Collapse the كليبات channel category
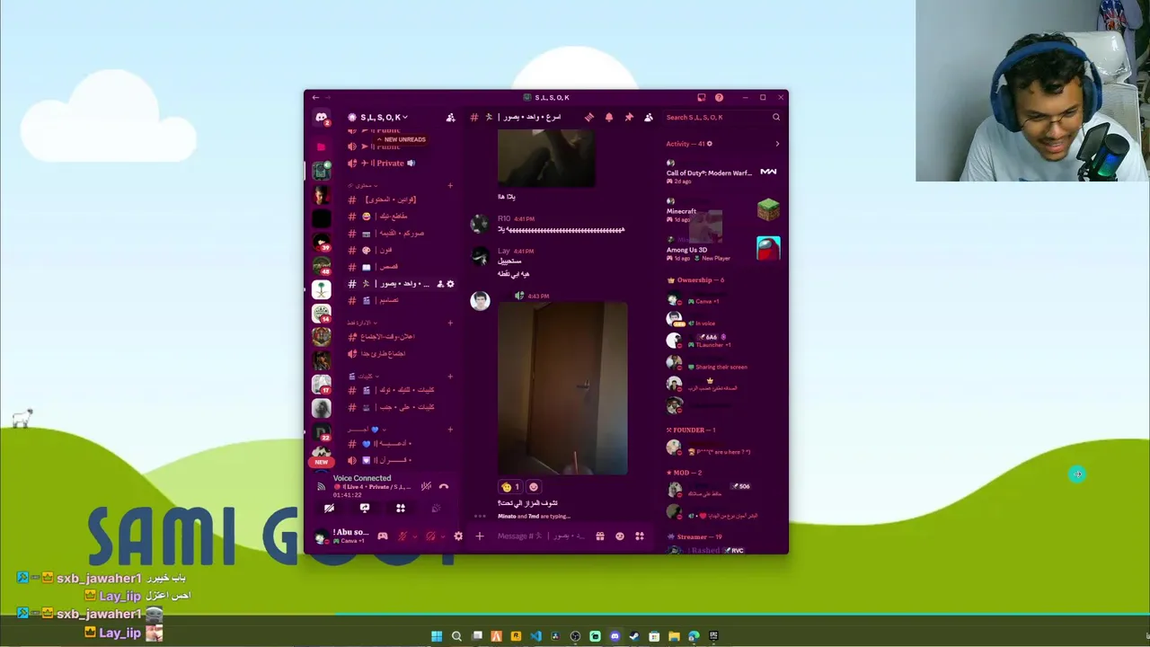This screenshot has height=647, width=1150. coord(363,377)
